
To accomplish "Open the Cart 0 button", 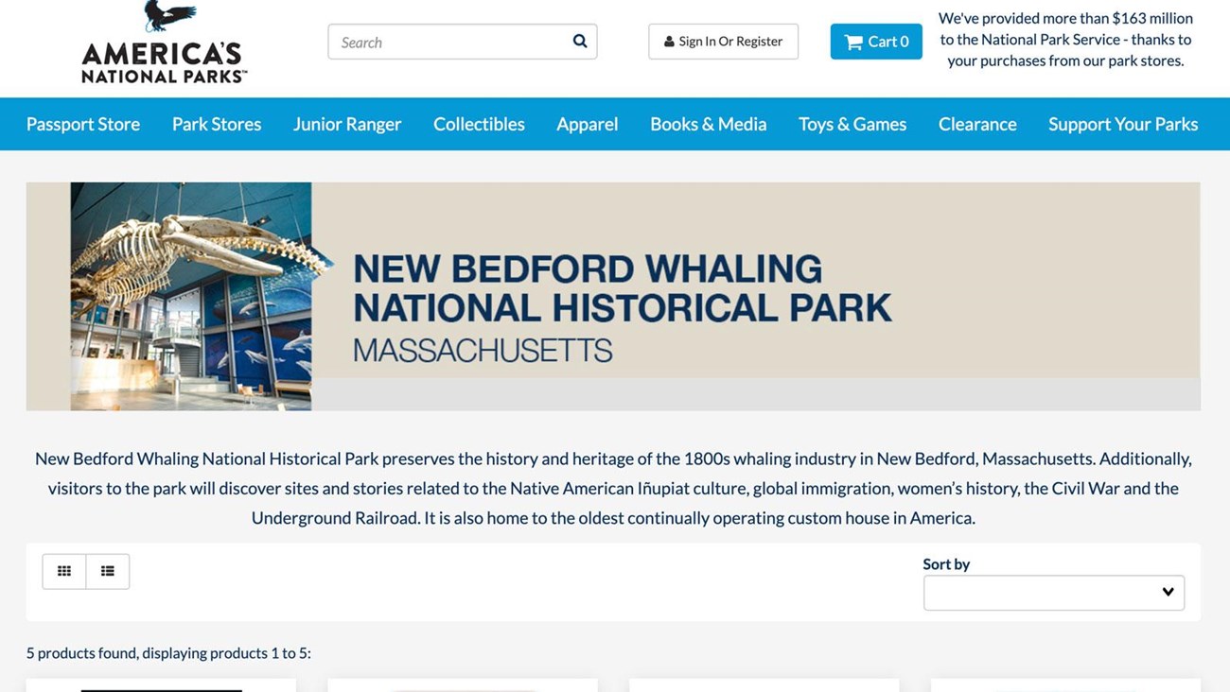I will [x=876, y=42].
